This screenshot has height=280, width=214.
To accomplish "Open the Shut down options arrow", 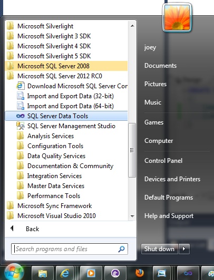I will pyautogui.click(x=184, y=249).
